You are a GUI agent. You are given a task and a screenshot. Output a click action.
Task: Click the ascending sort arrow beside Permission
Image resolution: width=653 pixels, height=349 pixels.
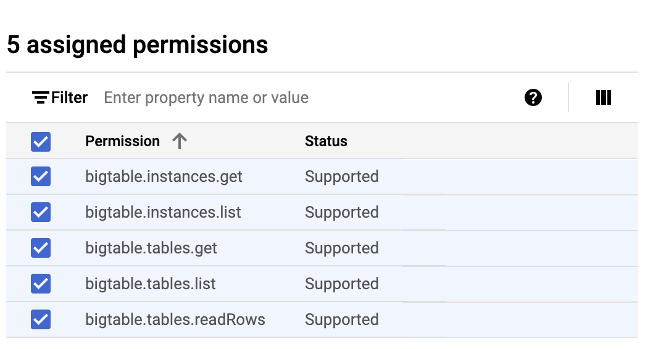[180, 141]
